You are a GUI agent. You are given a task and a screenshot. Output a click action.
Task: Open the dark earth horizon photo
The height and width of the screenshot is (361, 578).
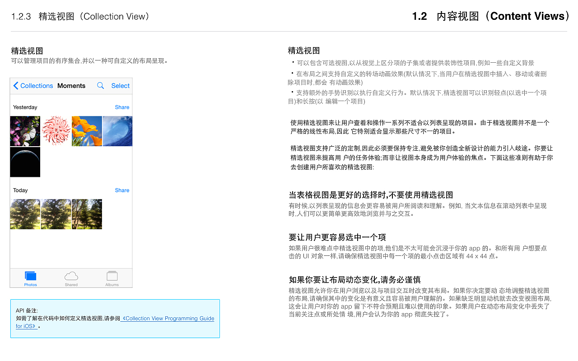tap(25, 162)
